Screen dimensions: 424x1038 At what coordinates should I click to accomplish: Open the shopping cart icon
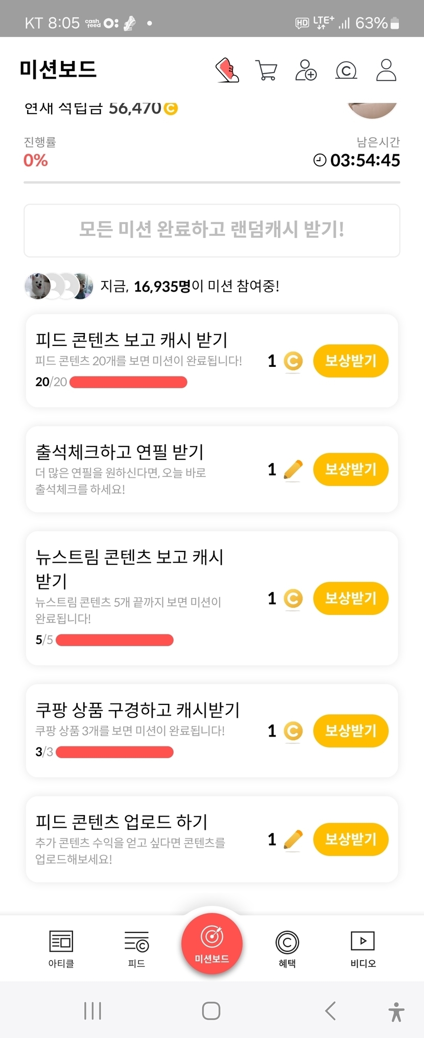click(x=266, y=70)
